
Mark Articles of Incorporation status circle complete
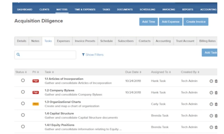coord(23,80)
